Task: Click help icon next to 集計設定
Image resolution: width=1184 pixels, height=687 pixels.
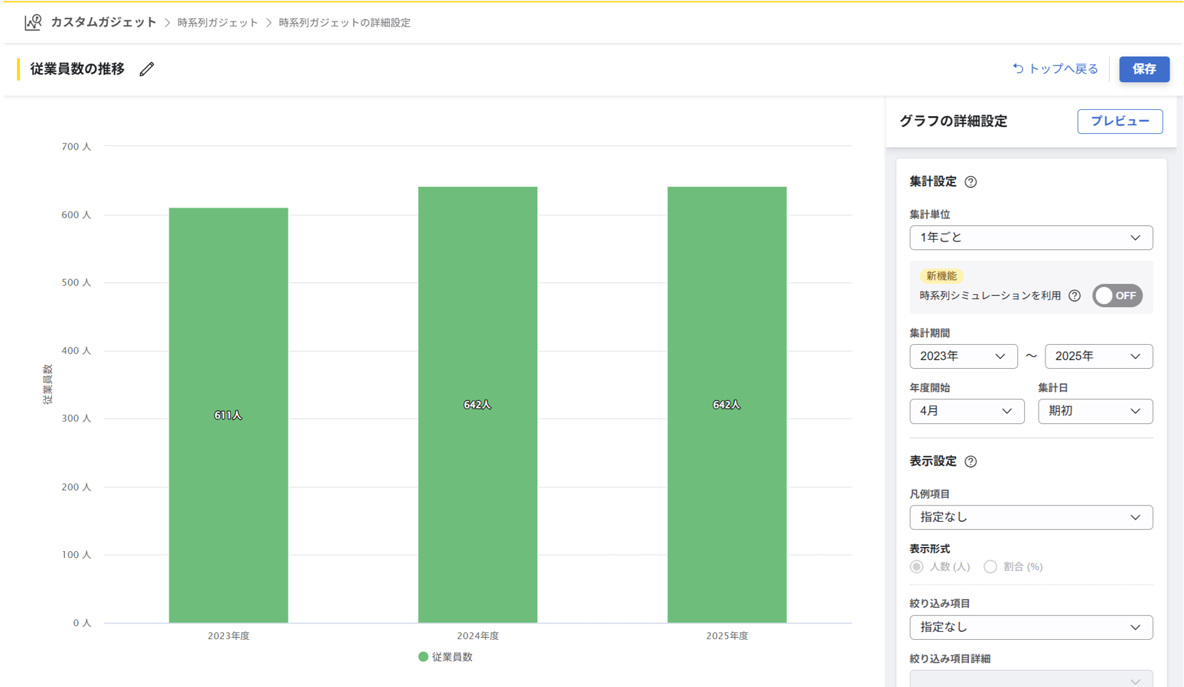Action: [970, 182]
